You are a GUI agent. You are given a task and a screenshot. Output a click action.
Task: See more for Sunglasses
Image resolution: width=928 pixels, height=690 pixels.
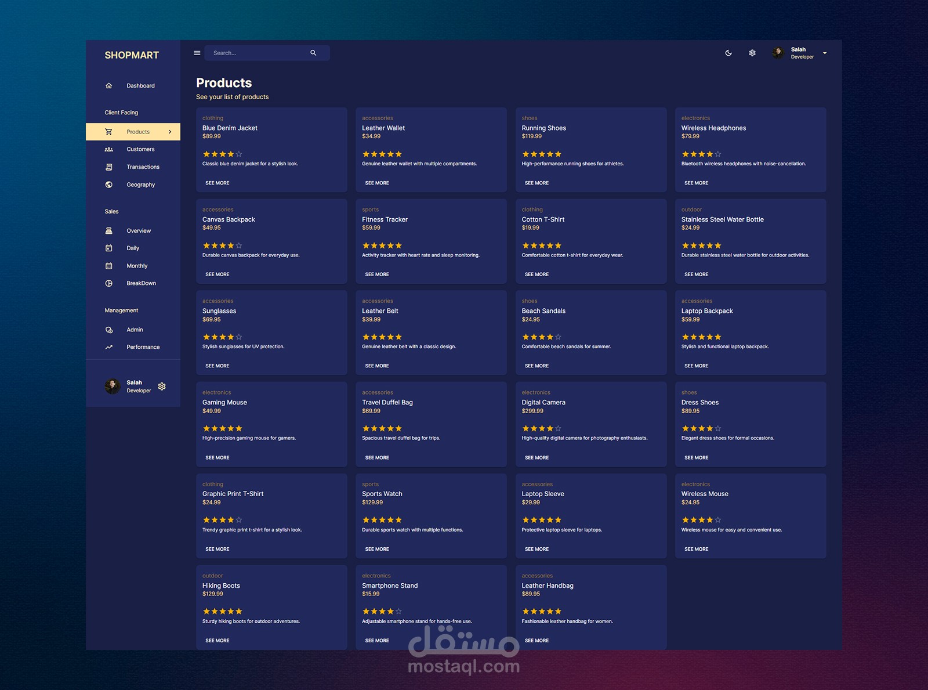pos(217,366)
